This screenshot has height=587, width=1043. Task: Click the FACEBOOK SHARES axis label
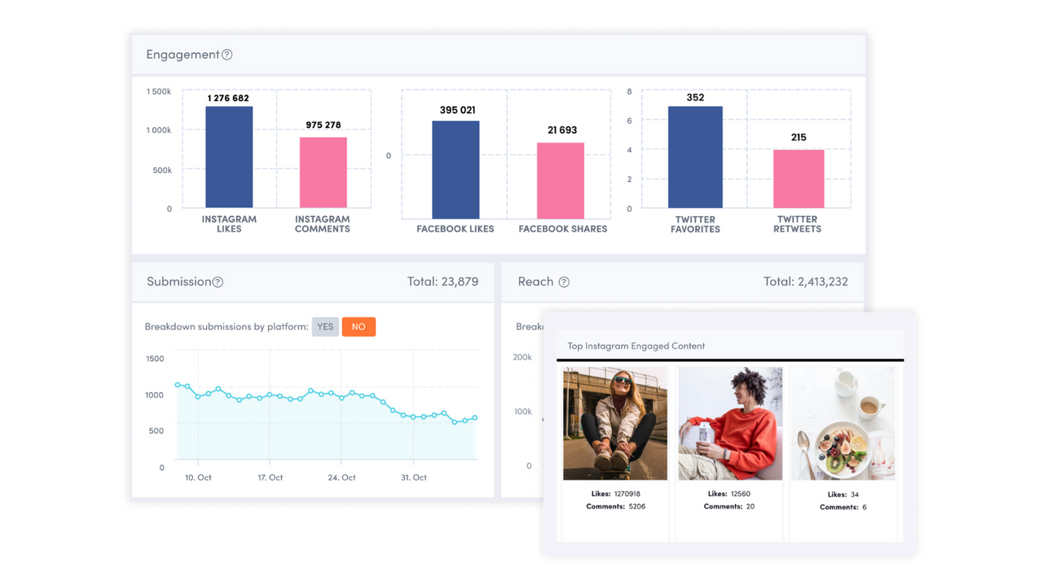tap(563, 229)
